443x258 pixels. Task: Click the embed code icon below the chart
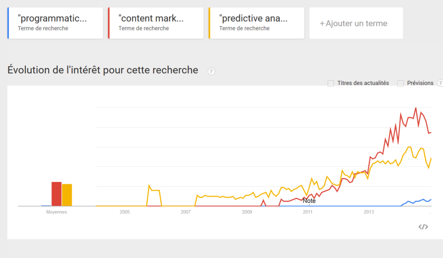(423, 227)
